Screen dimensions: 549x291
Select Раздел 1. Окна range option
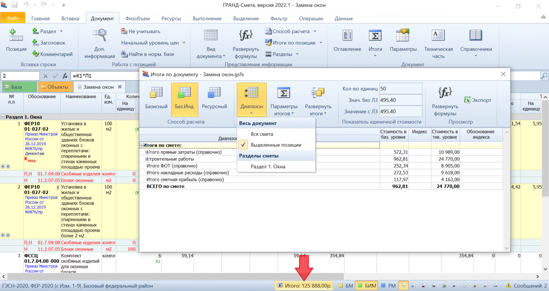268,166
